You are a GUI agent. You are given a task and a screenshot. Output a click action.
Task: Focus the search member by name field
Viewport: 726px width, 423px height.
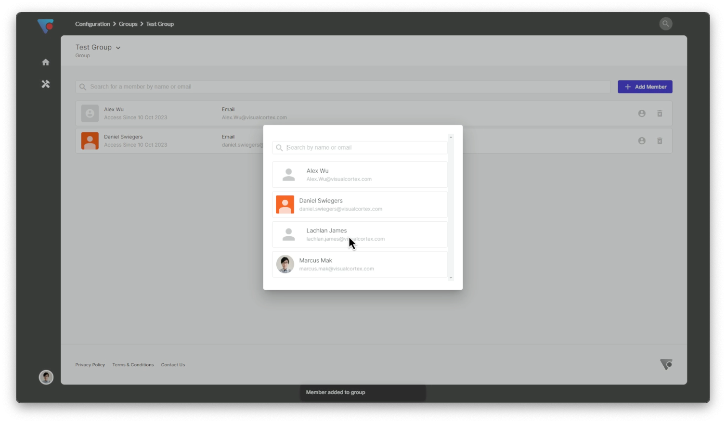click(x=343, y=87)
